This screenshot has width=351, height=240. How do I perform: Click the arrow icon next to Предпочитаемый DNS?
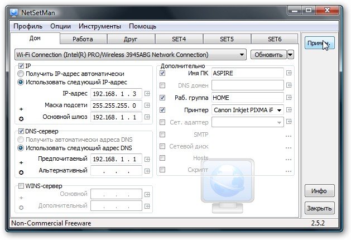(147, 159)
